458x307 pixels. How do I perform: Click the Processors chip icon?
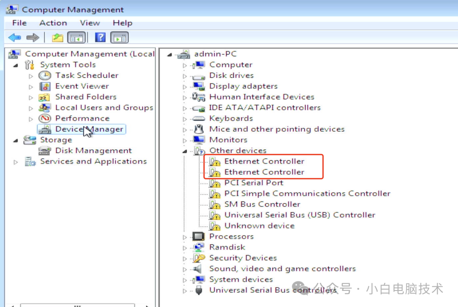[198, 236]
